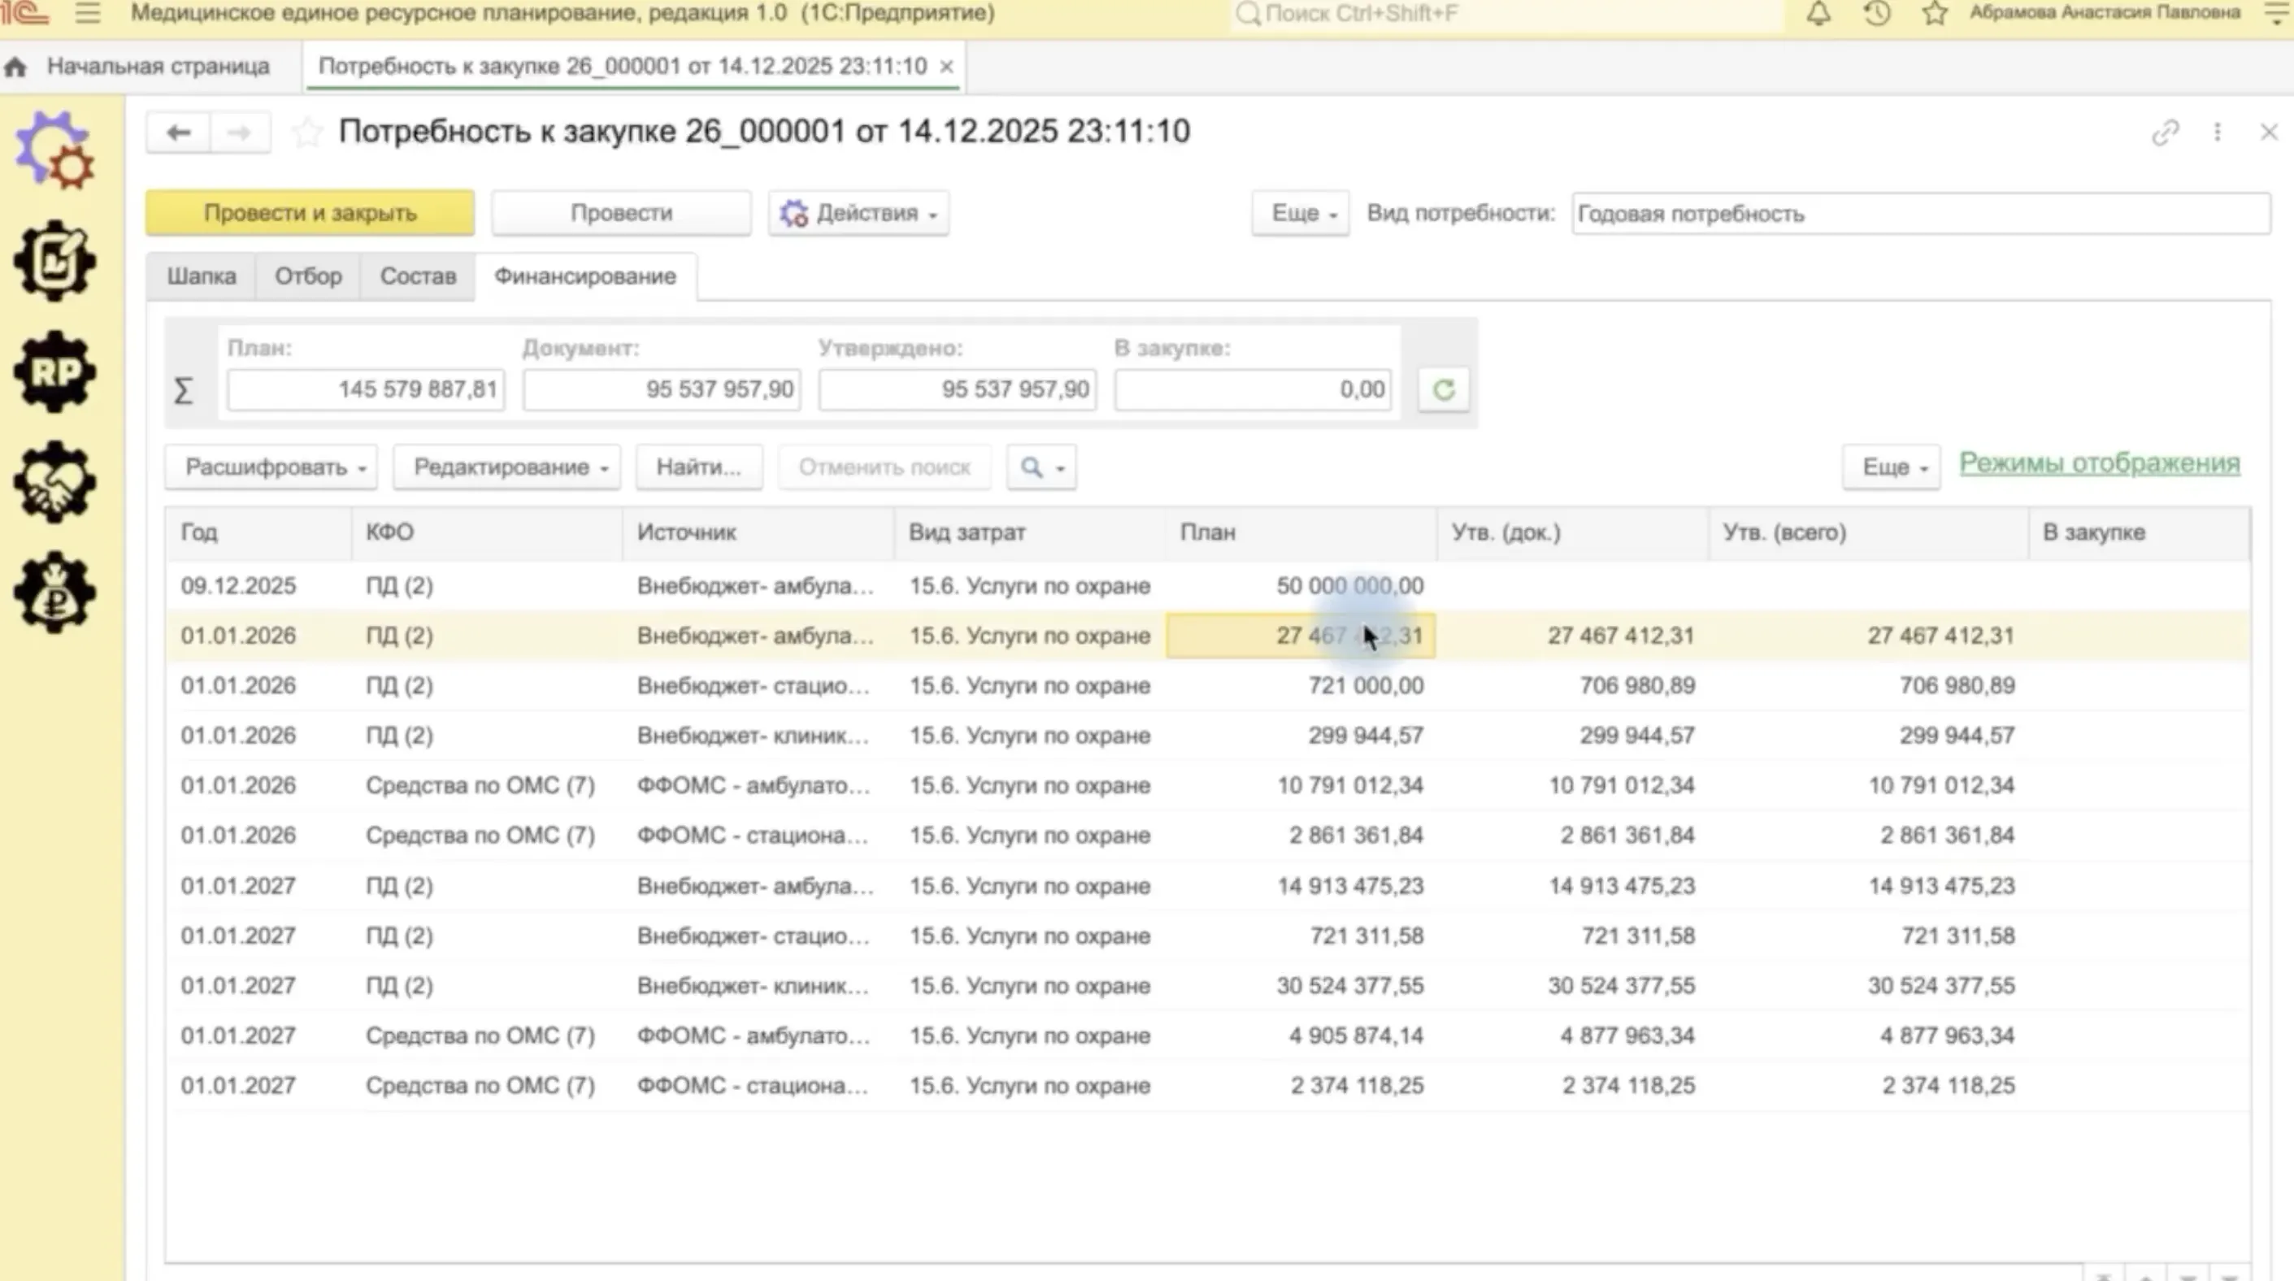
Task: Open the notifications bell
Action: pyautogui.click(x=1818, y=13)
